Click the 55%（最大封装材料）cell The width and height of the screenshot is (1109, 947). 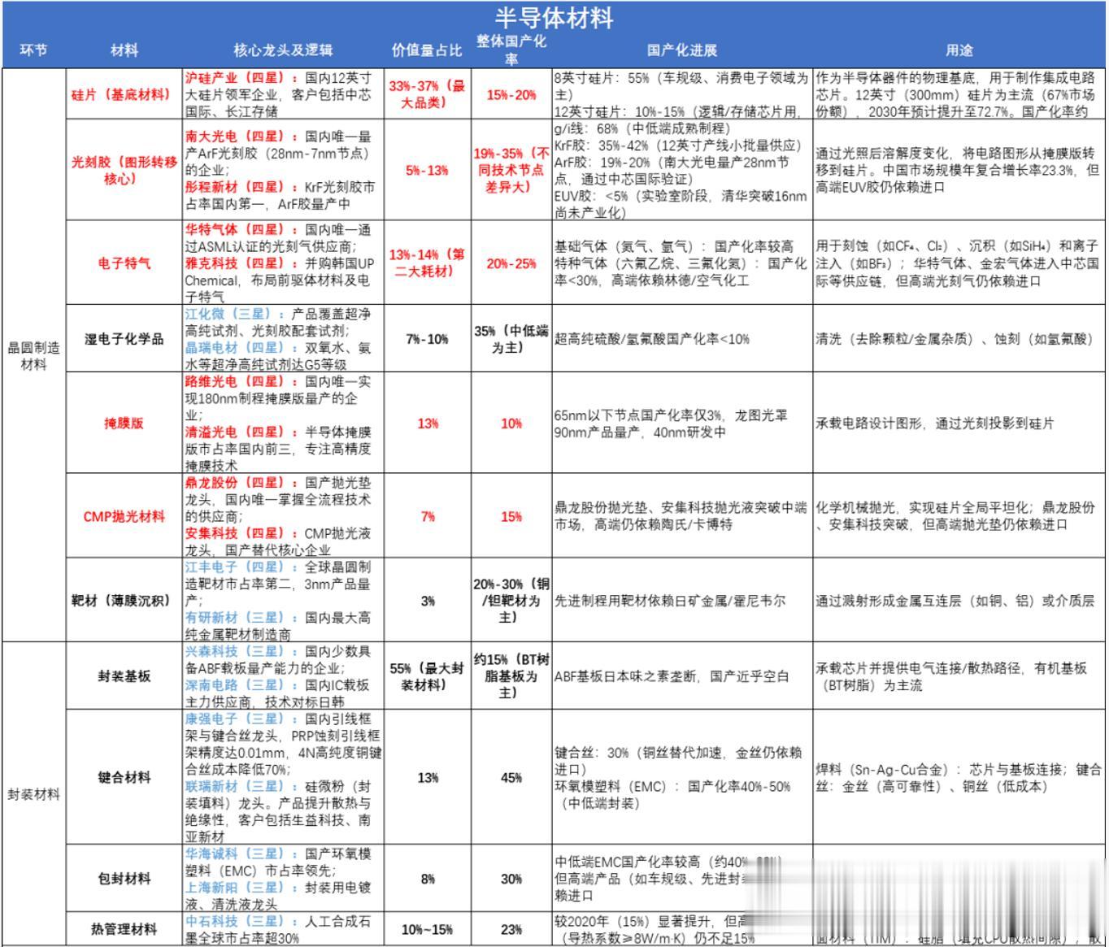pyautogui.click(x=427, y=676)
